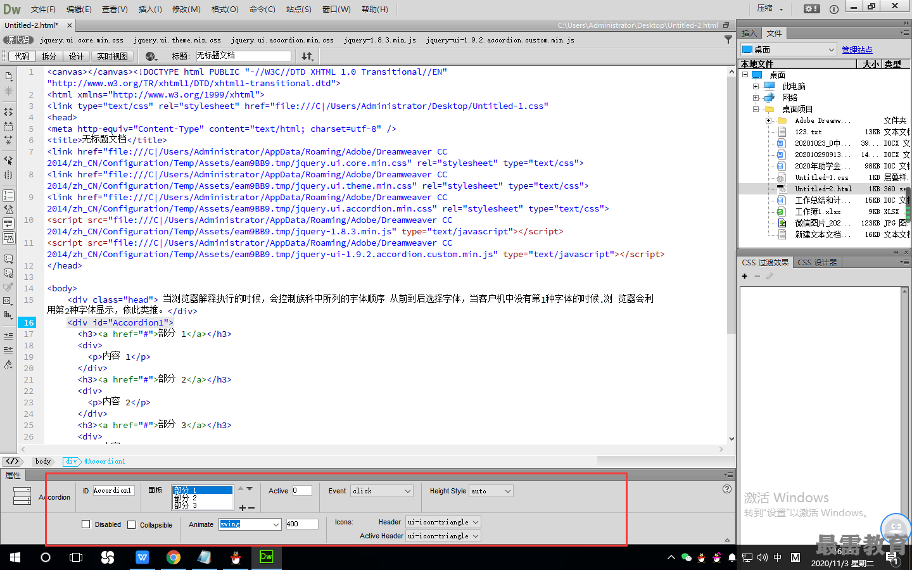Screen dimensions: 912x570
Task: Click the expand all icon
Action: coord(8,140)
